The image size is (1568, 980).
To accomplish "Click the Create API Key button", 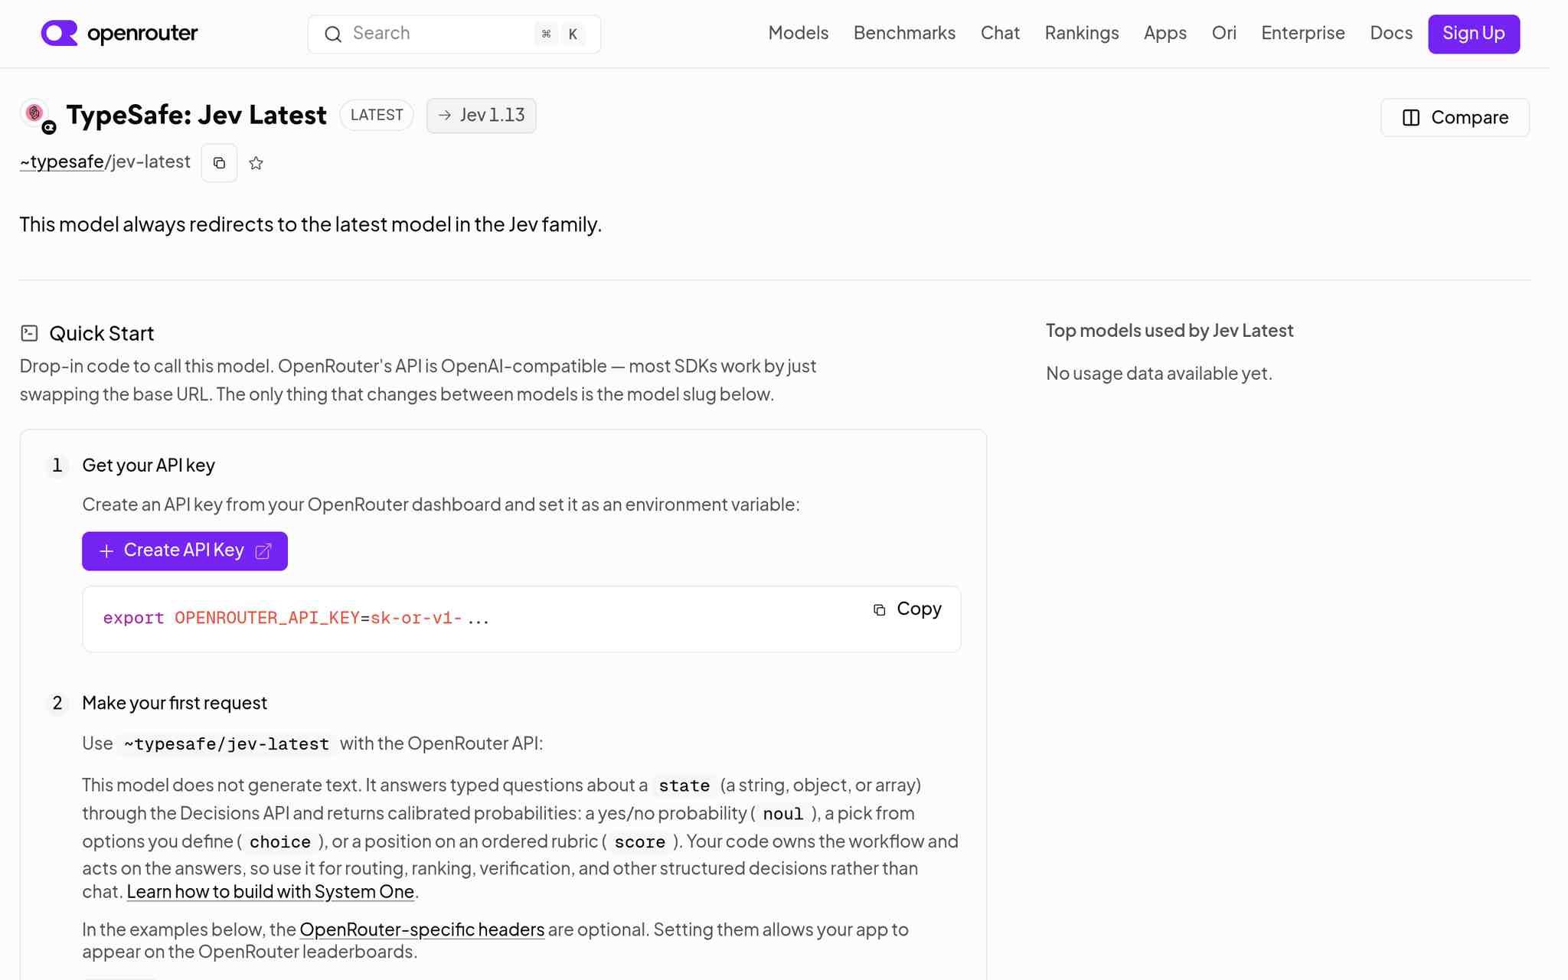I will tap(185, 550).
